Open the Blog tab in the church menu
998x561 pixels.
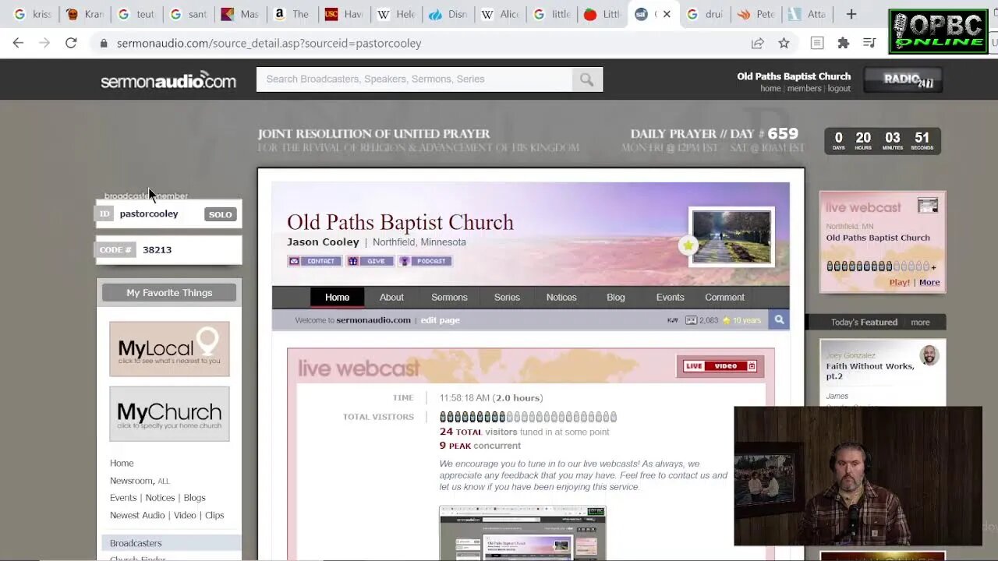(616, 297)
